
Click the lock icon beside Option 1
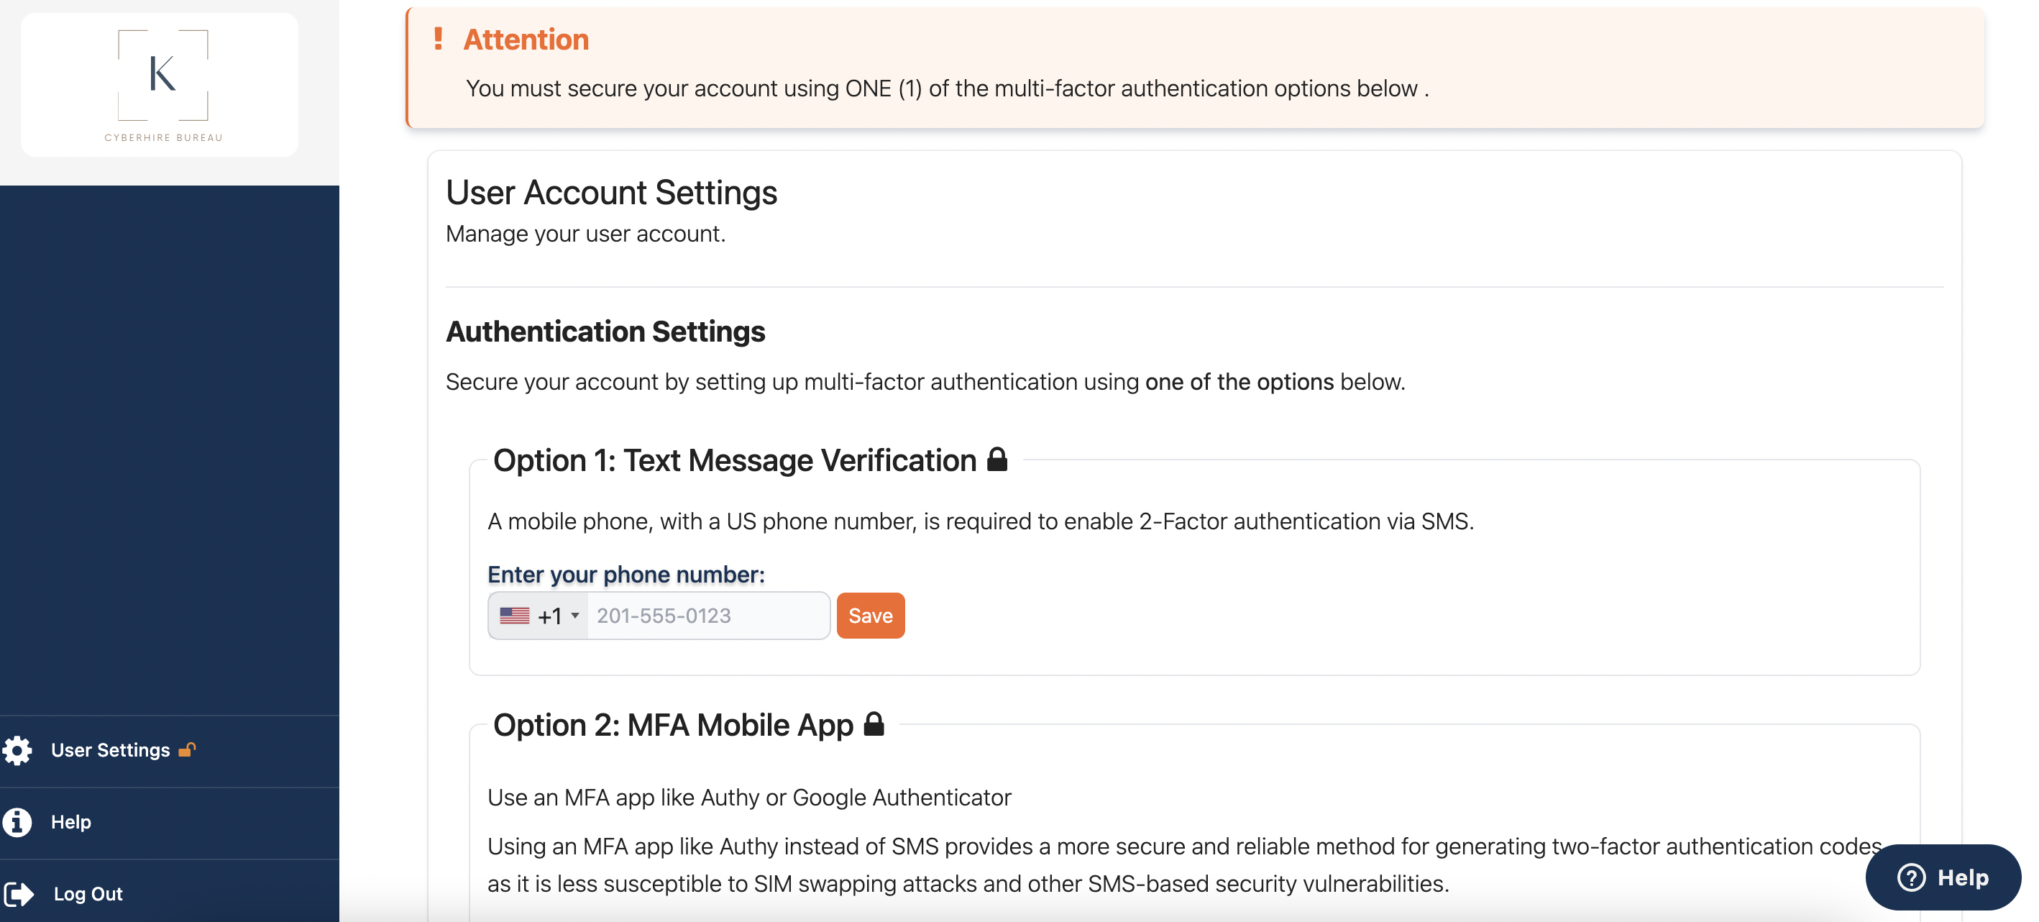(x=997, y=459)
